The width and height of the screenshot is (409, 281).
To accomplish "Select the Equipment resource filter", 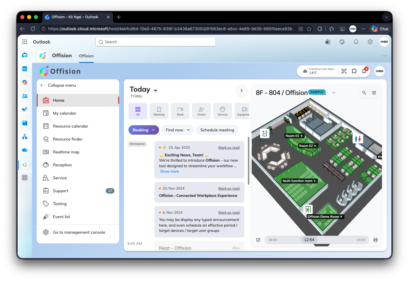I will (x=242, y=111).
